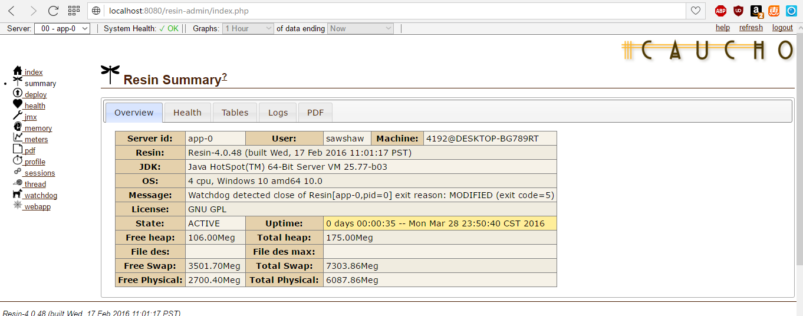Switch to the Overview tab
The width and height of the screenshot is (803, 316).
134,112
